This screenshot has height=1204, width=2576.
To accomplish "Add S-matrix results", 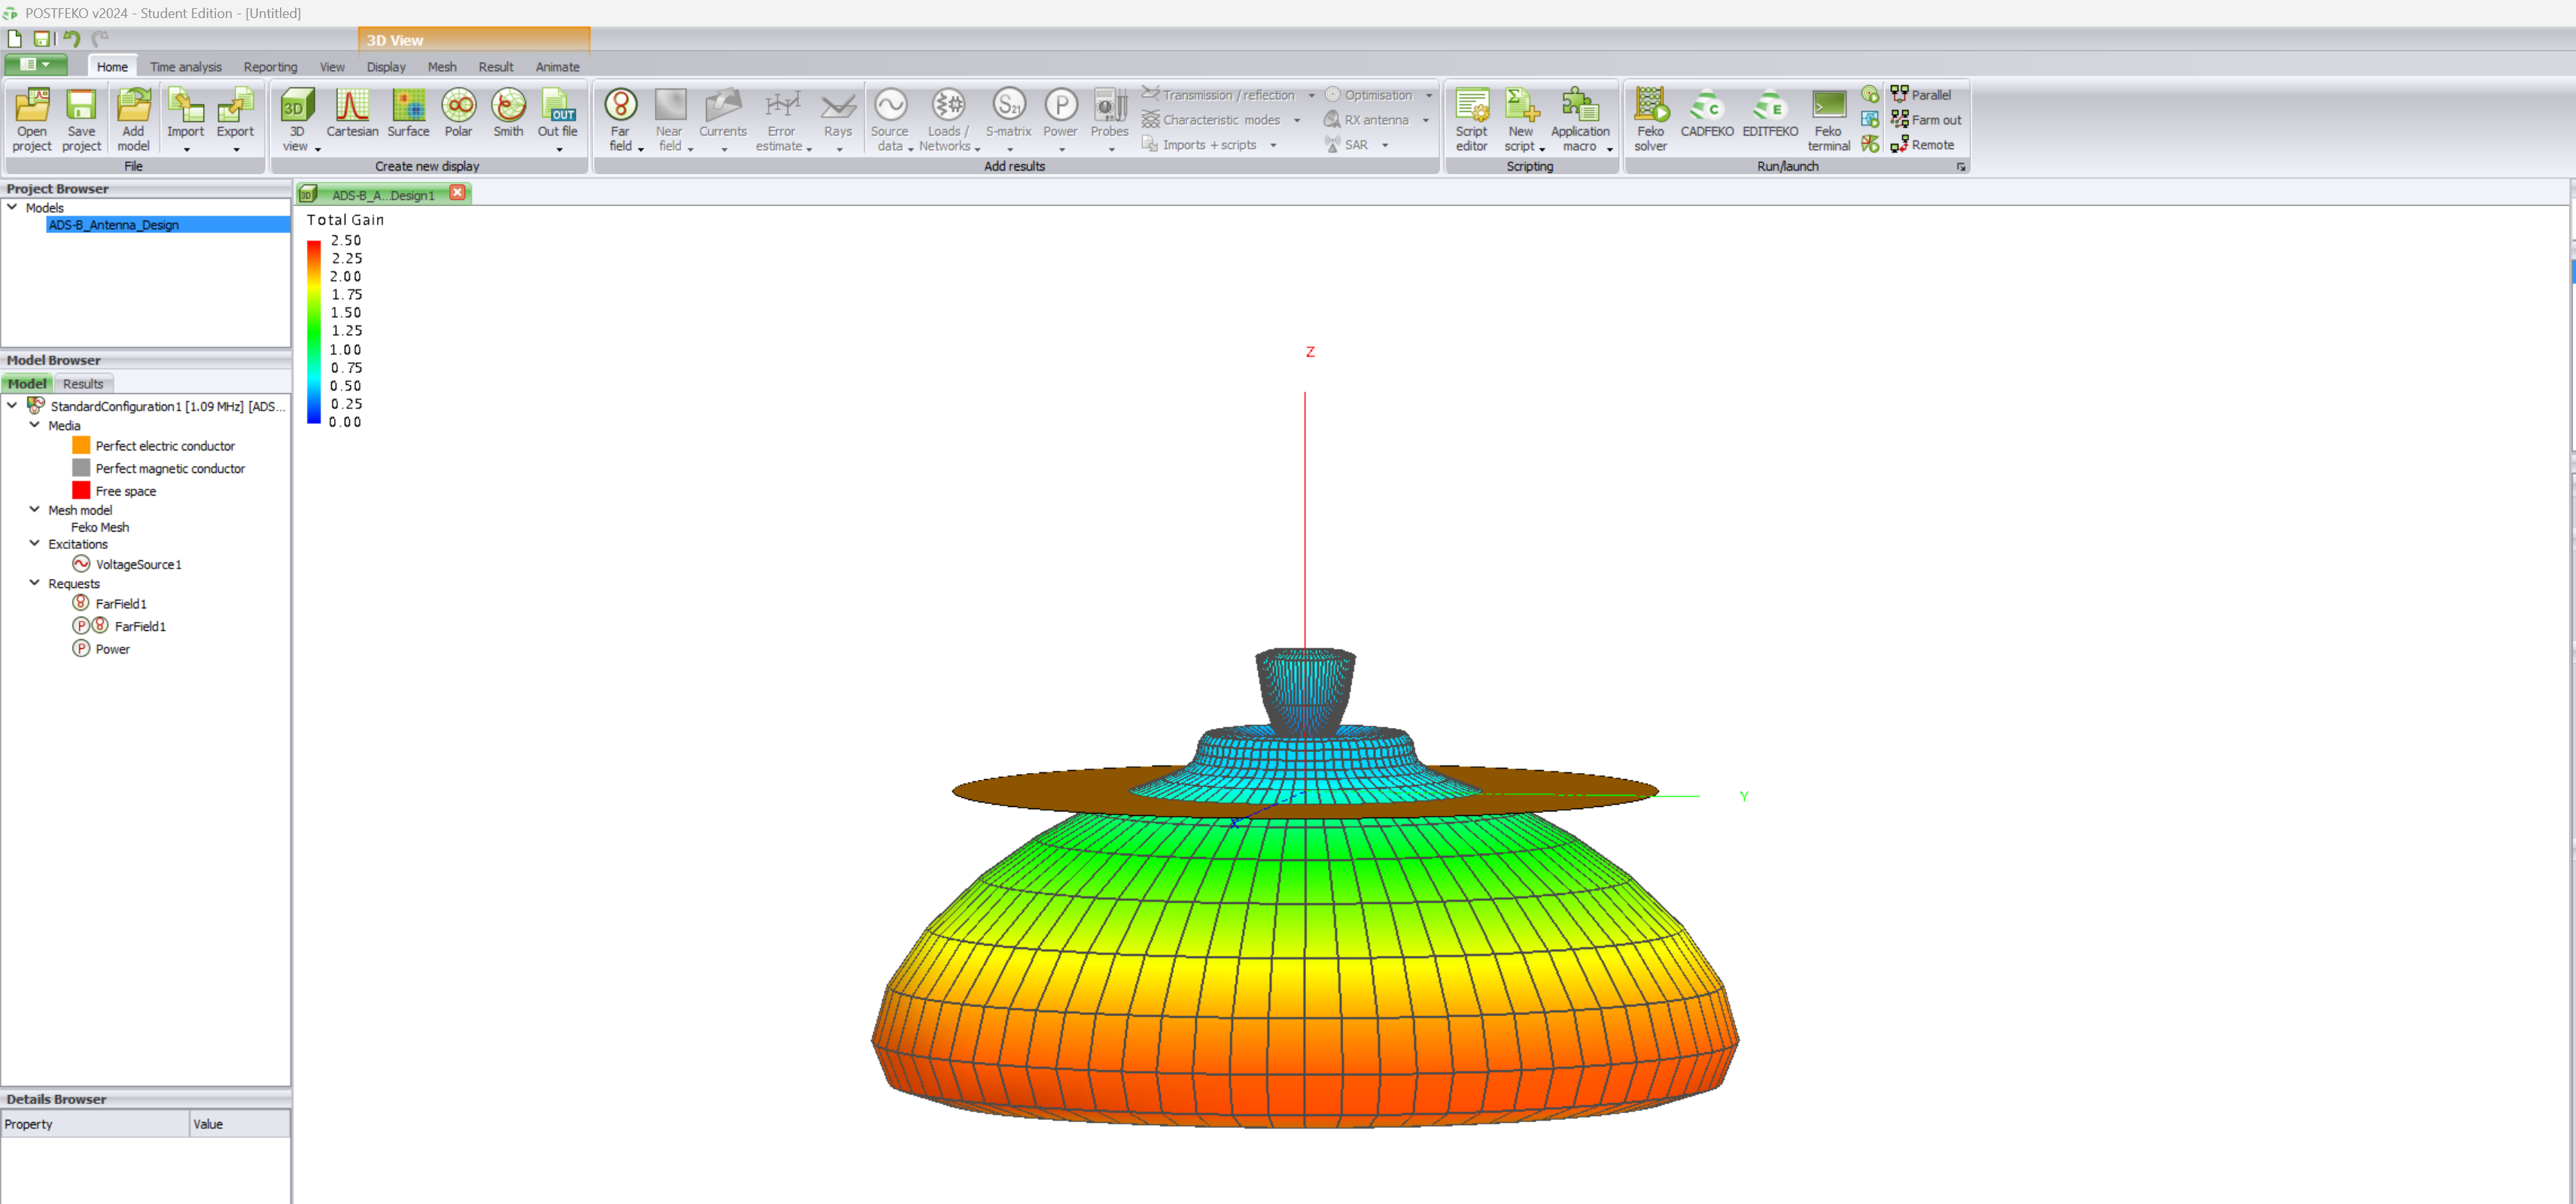I will click(x=1008, y=119).
